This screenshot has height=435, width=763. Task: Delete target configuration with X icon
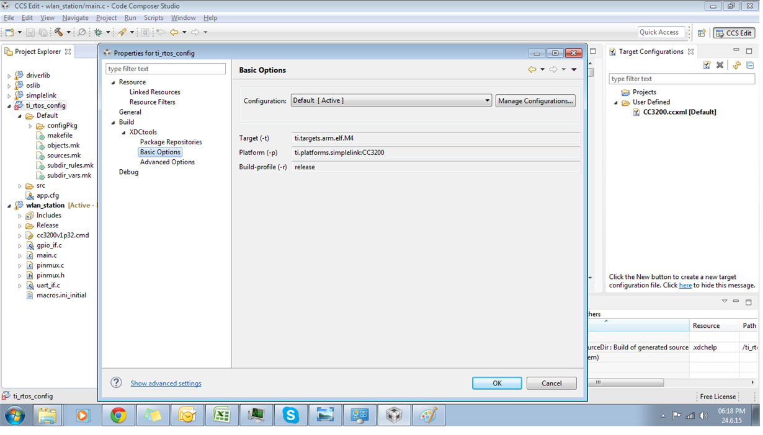click(x=720, y=64)
